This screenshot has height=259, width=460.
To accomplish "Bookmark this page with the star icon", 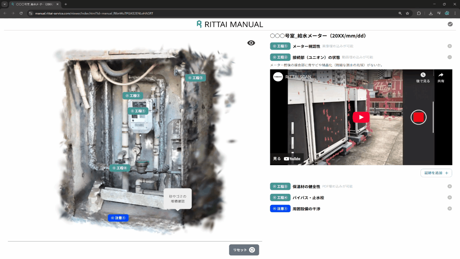I will 408,13.
